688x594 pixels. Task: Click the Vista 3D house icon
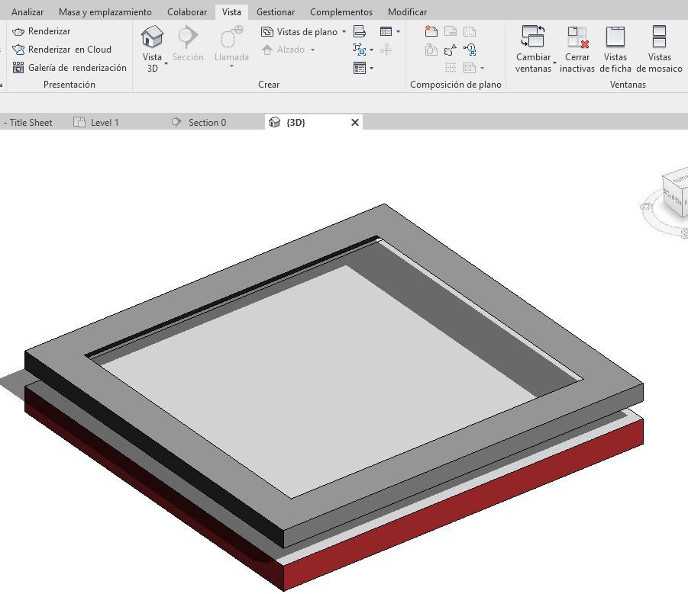click(153, 37)
